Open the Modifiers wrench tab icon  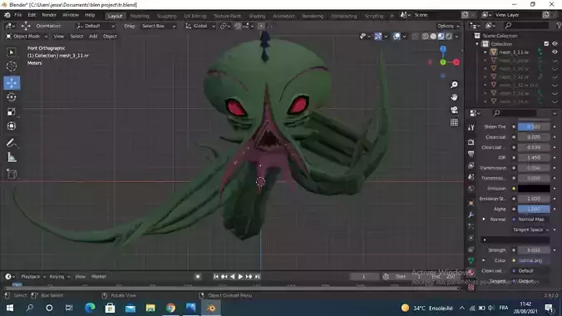tap(471, 215)
